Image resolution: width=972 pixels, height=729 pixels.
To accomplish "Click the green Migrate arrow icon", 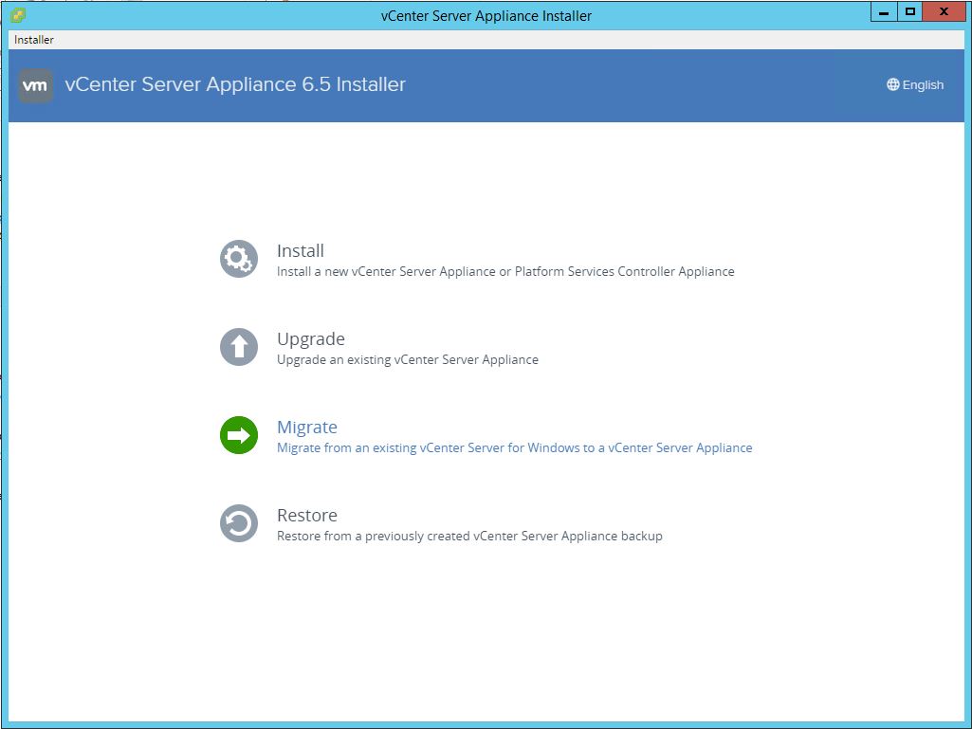I will [239, 435].
